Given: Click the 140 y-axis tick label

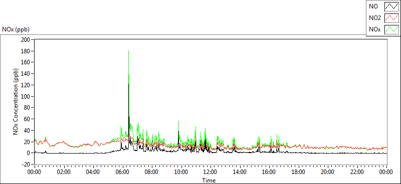Looking at the screenshot, I should [26, 74].
